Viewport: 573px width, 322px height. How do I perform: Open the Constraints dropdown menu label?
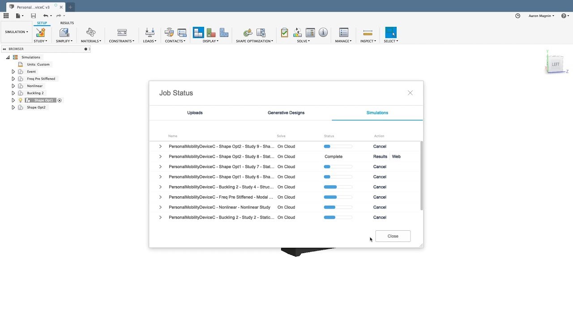[x=122, y=41]
